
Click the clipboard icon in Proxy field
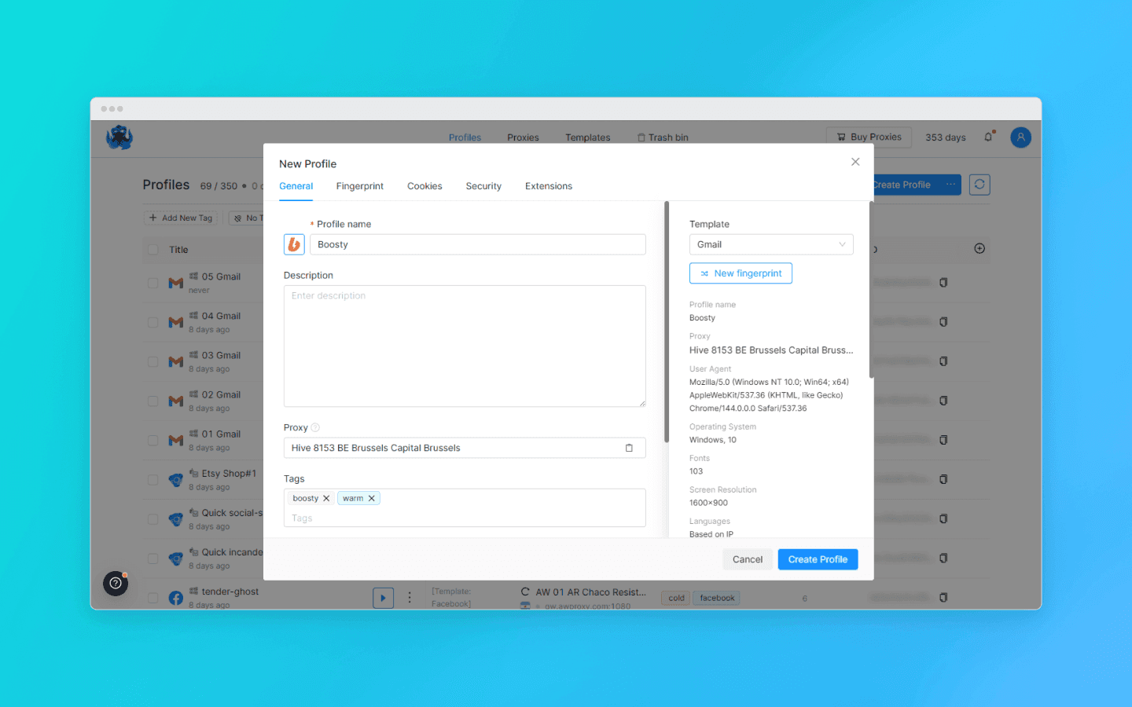tap(629, 448)
